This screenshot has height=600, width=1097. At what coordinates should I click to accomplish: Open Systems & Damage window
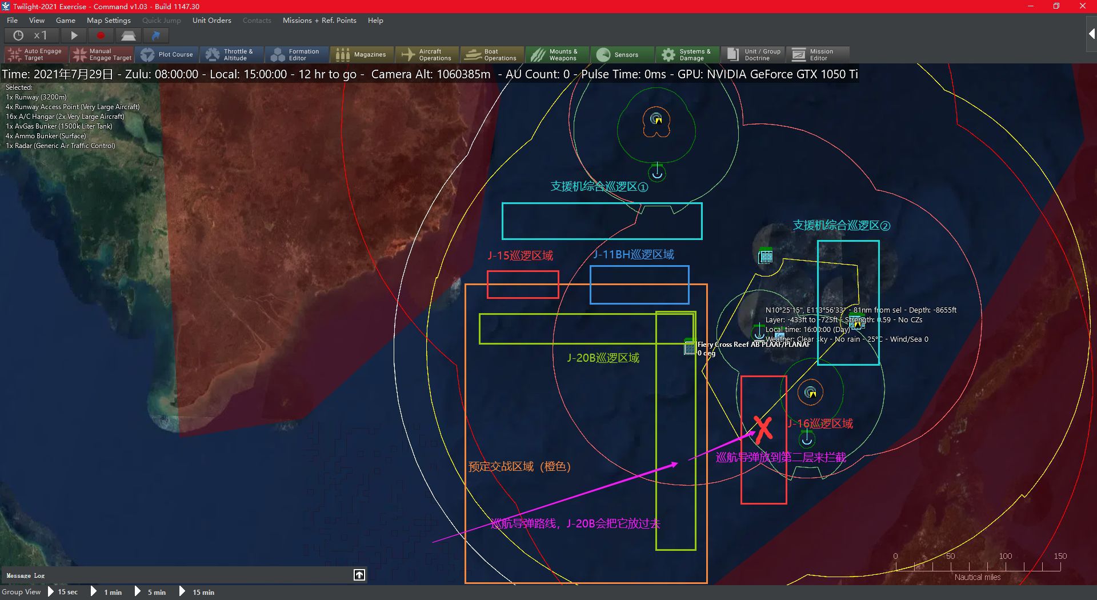687,55
